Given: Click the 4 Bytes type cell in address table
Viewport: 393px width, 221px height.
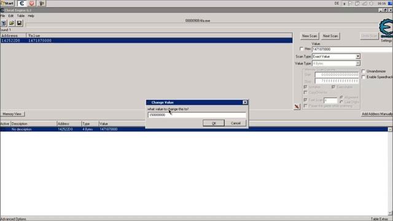Looking at the screenshot, I should click(x=88, y=130).
